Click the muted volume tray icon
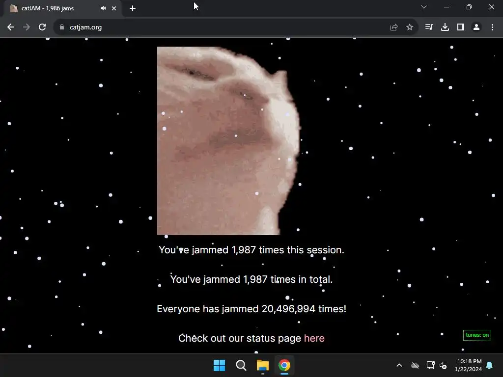 click(444, 365)
